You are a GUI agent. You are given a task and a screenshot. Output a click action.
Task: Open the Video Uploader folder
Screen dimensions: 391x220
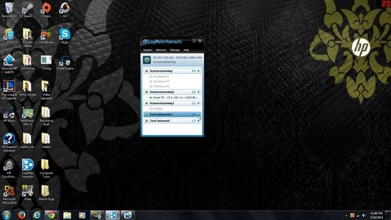click(x=46, y=90)
